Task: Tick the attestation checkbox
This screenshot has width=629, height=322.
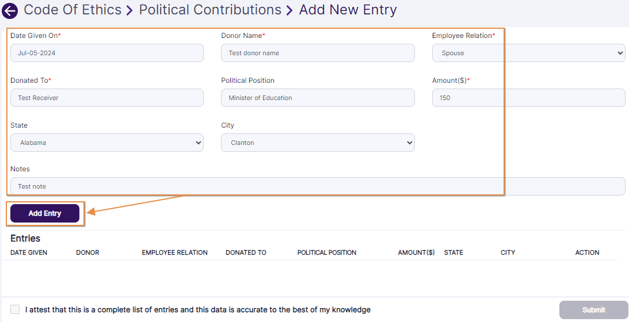Action: point(15,309)
